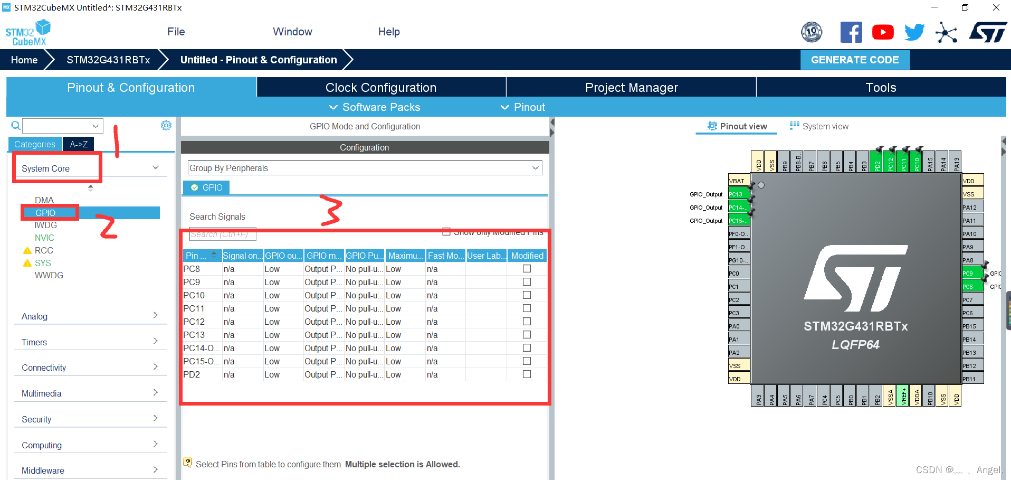This screenshot has height=480, width=1011.
Task: Select the PC8 pin on chip
Action: 973,286
